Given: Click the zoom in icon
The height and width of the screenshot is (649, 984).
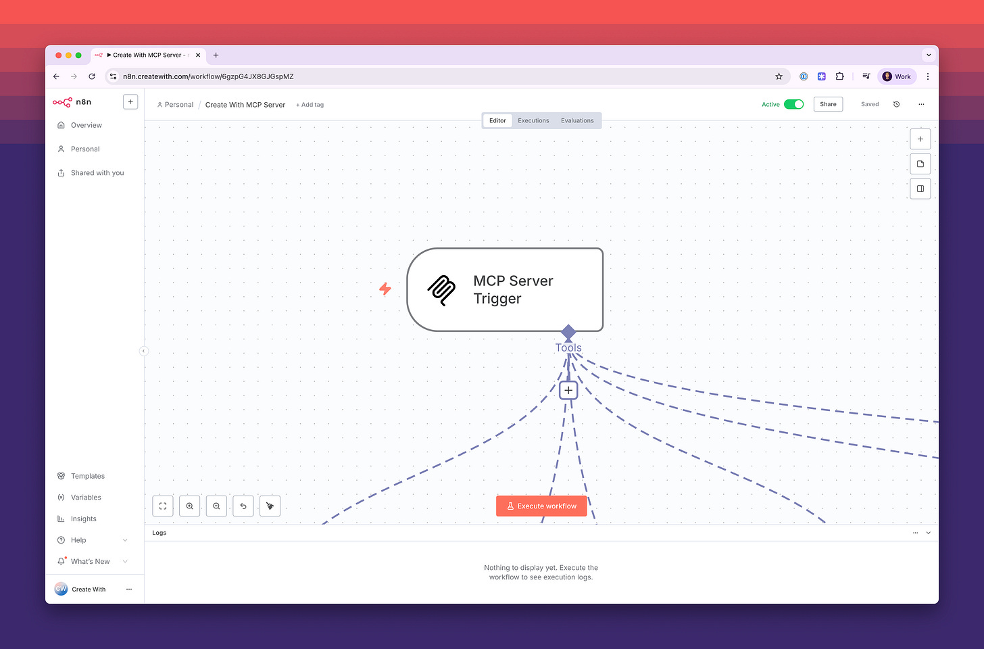Looking at the screenshot, I should tap(190, 506).
